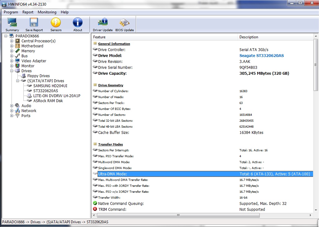319x227 pixels.
Task: Click the Description column header
Action: 275,37
